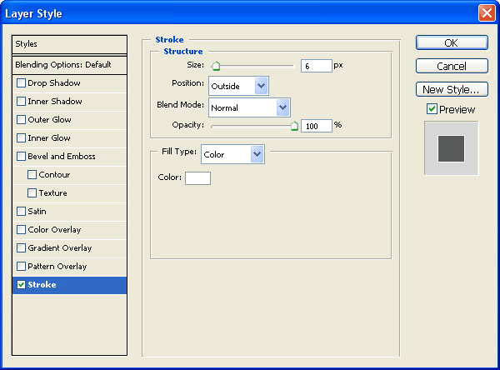500x370 pixels.
Task: Open the stroke Color swatch
Action: coord(197,178)
